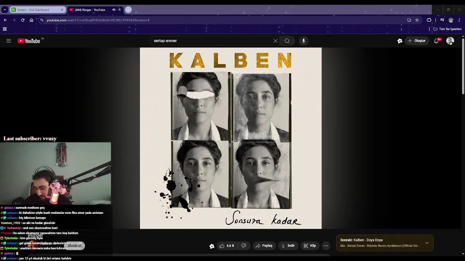The width and height of the screenshot is (465, 261).
Task: Open the notifications bell
Action: tap(436, 41)
